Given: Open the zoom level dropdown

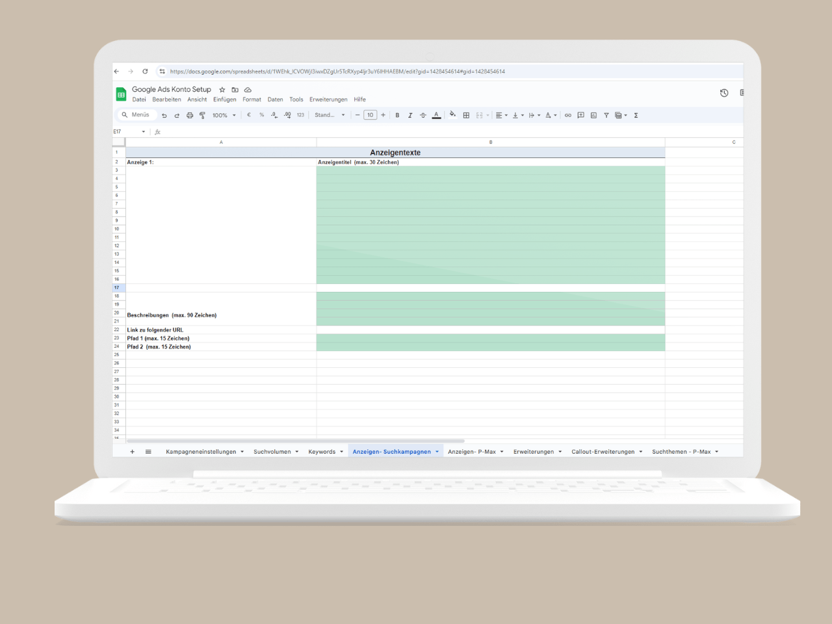Looking at the screenshot, I should [223, 115].
